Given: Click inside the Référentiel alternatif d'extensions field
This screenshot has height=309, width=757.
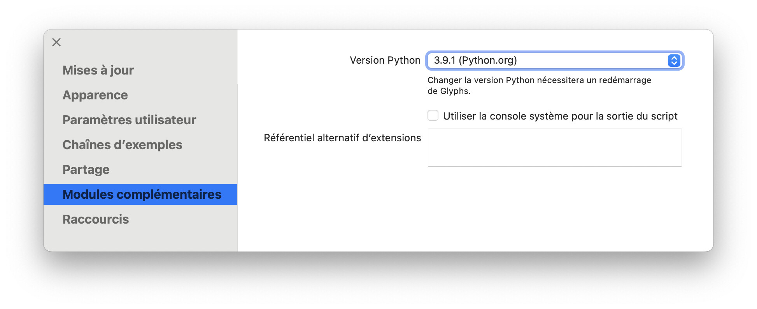Looking at the screenshot, I should coord(554,148).
